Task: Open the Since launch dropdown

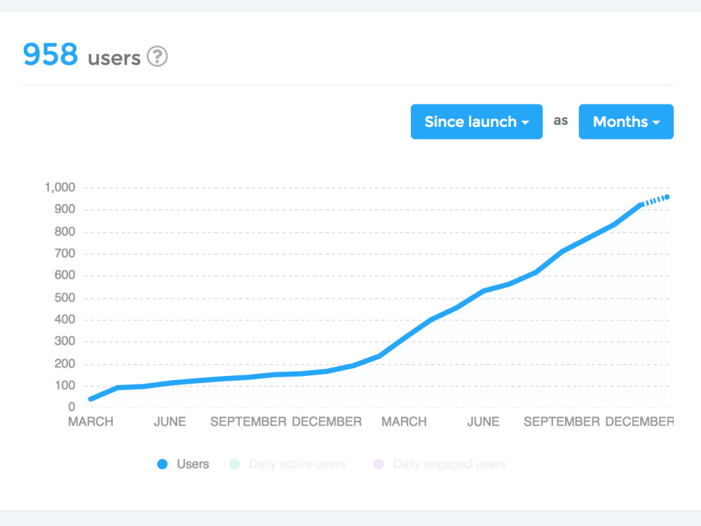Action: click(477, 121)
